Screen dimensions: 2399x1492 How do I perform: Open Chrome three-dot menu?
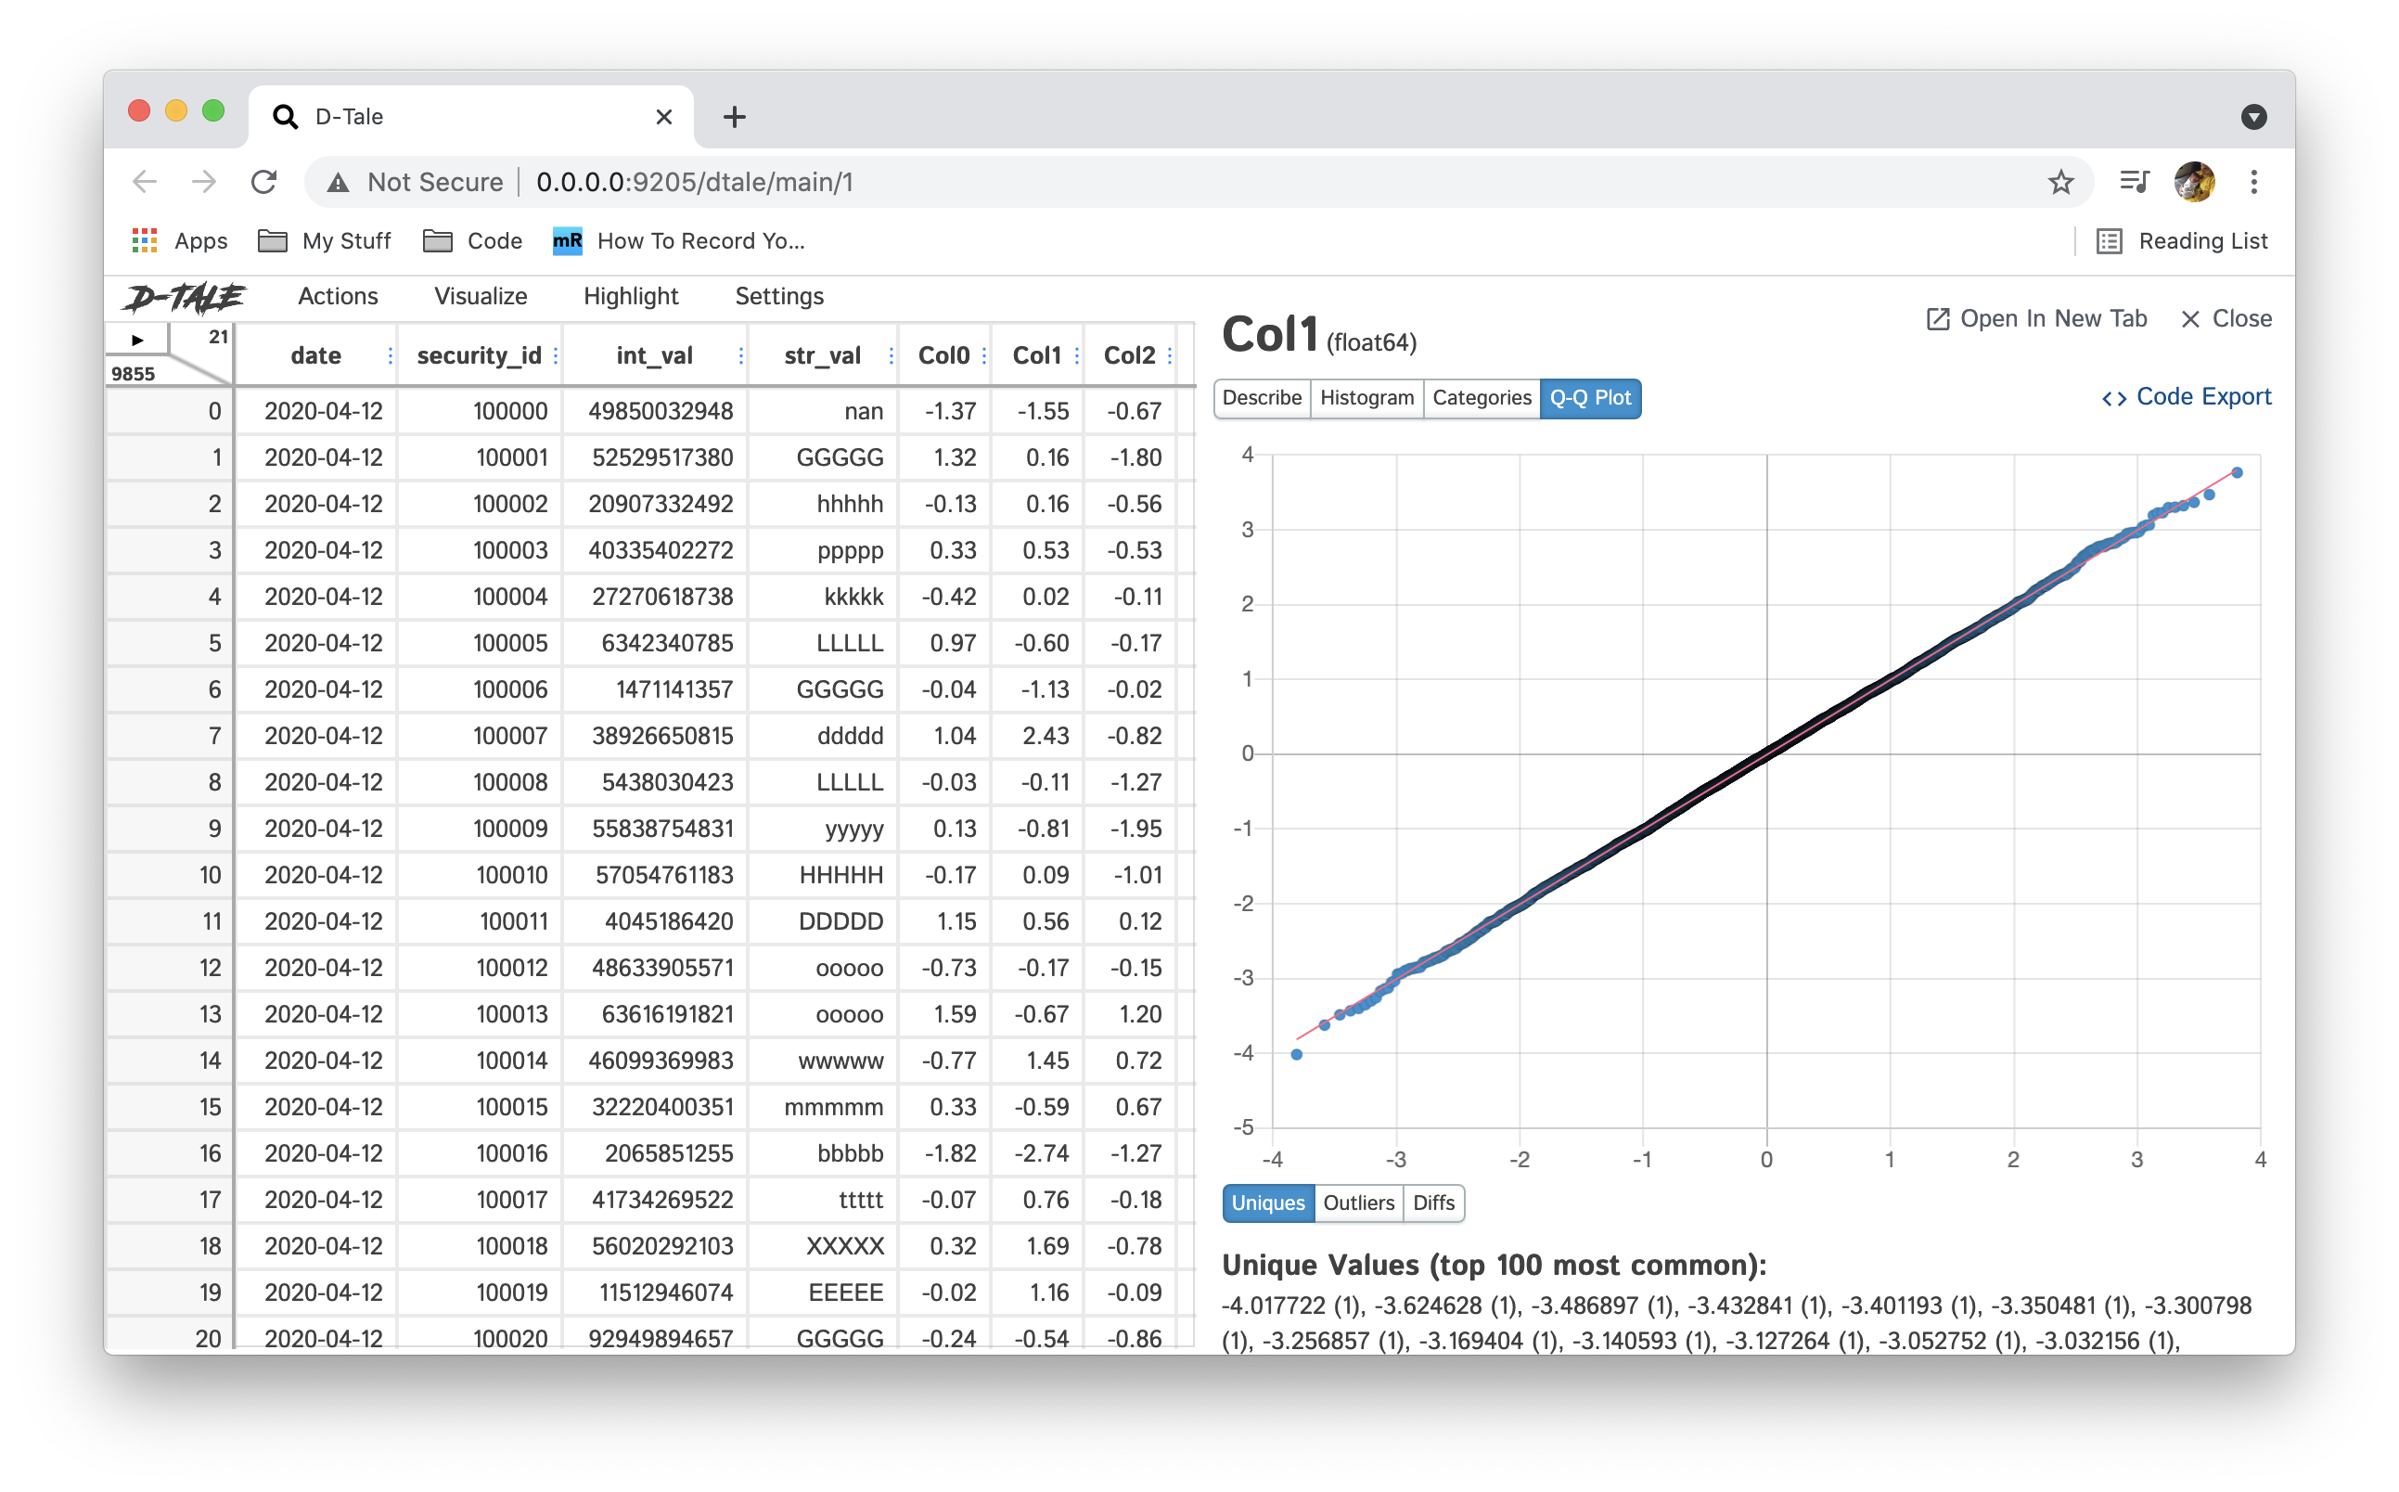(2253, 183)
